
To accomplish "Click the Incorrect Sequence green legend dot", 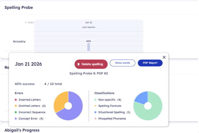I will tap(16, 112).
